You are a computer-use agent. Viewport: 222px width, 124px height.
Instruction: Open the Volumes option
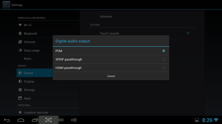106,16
